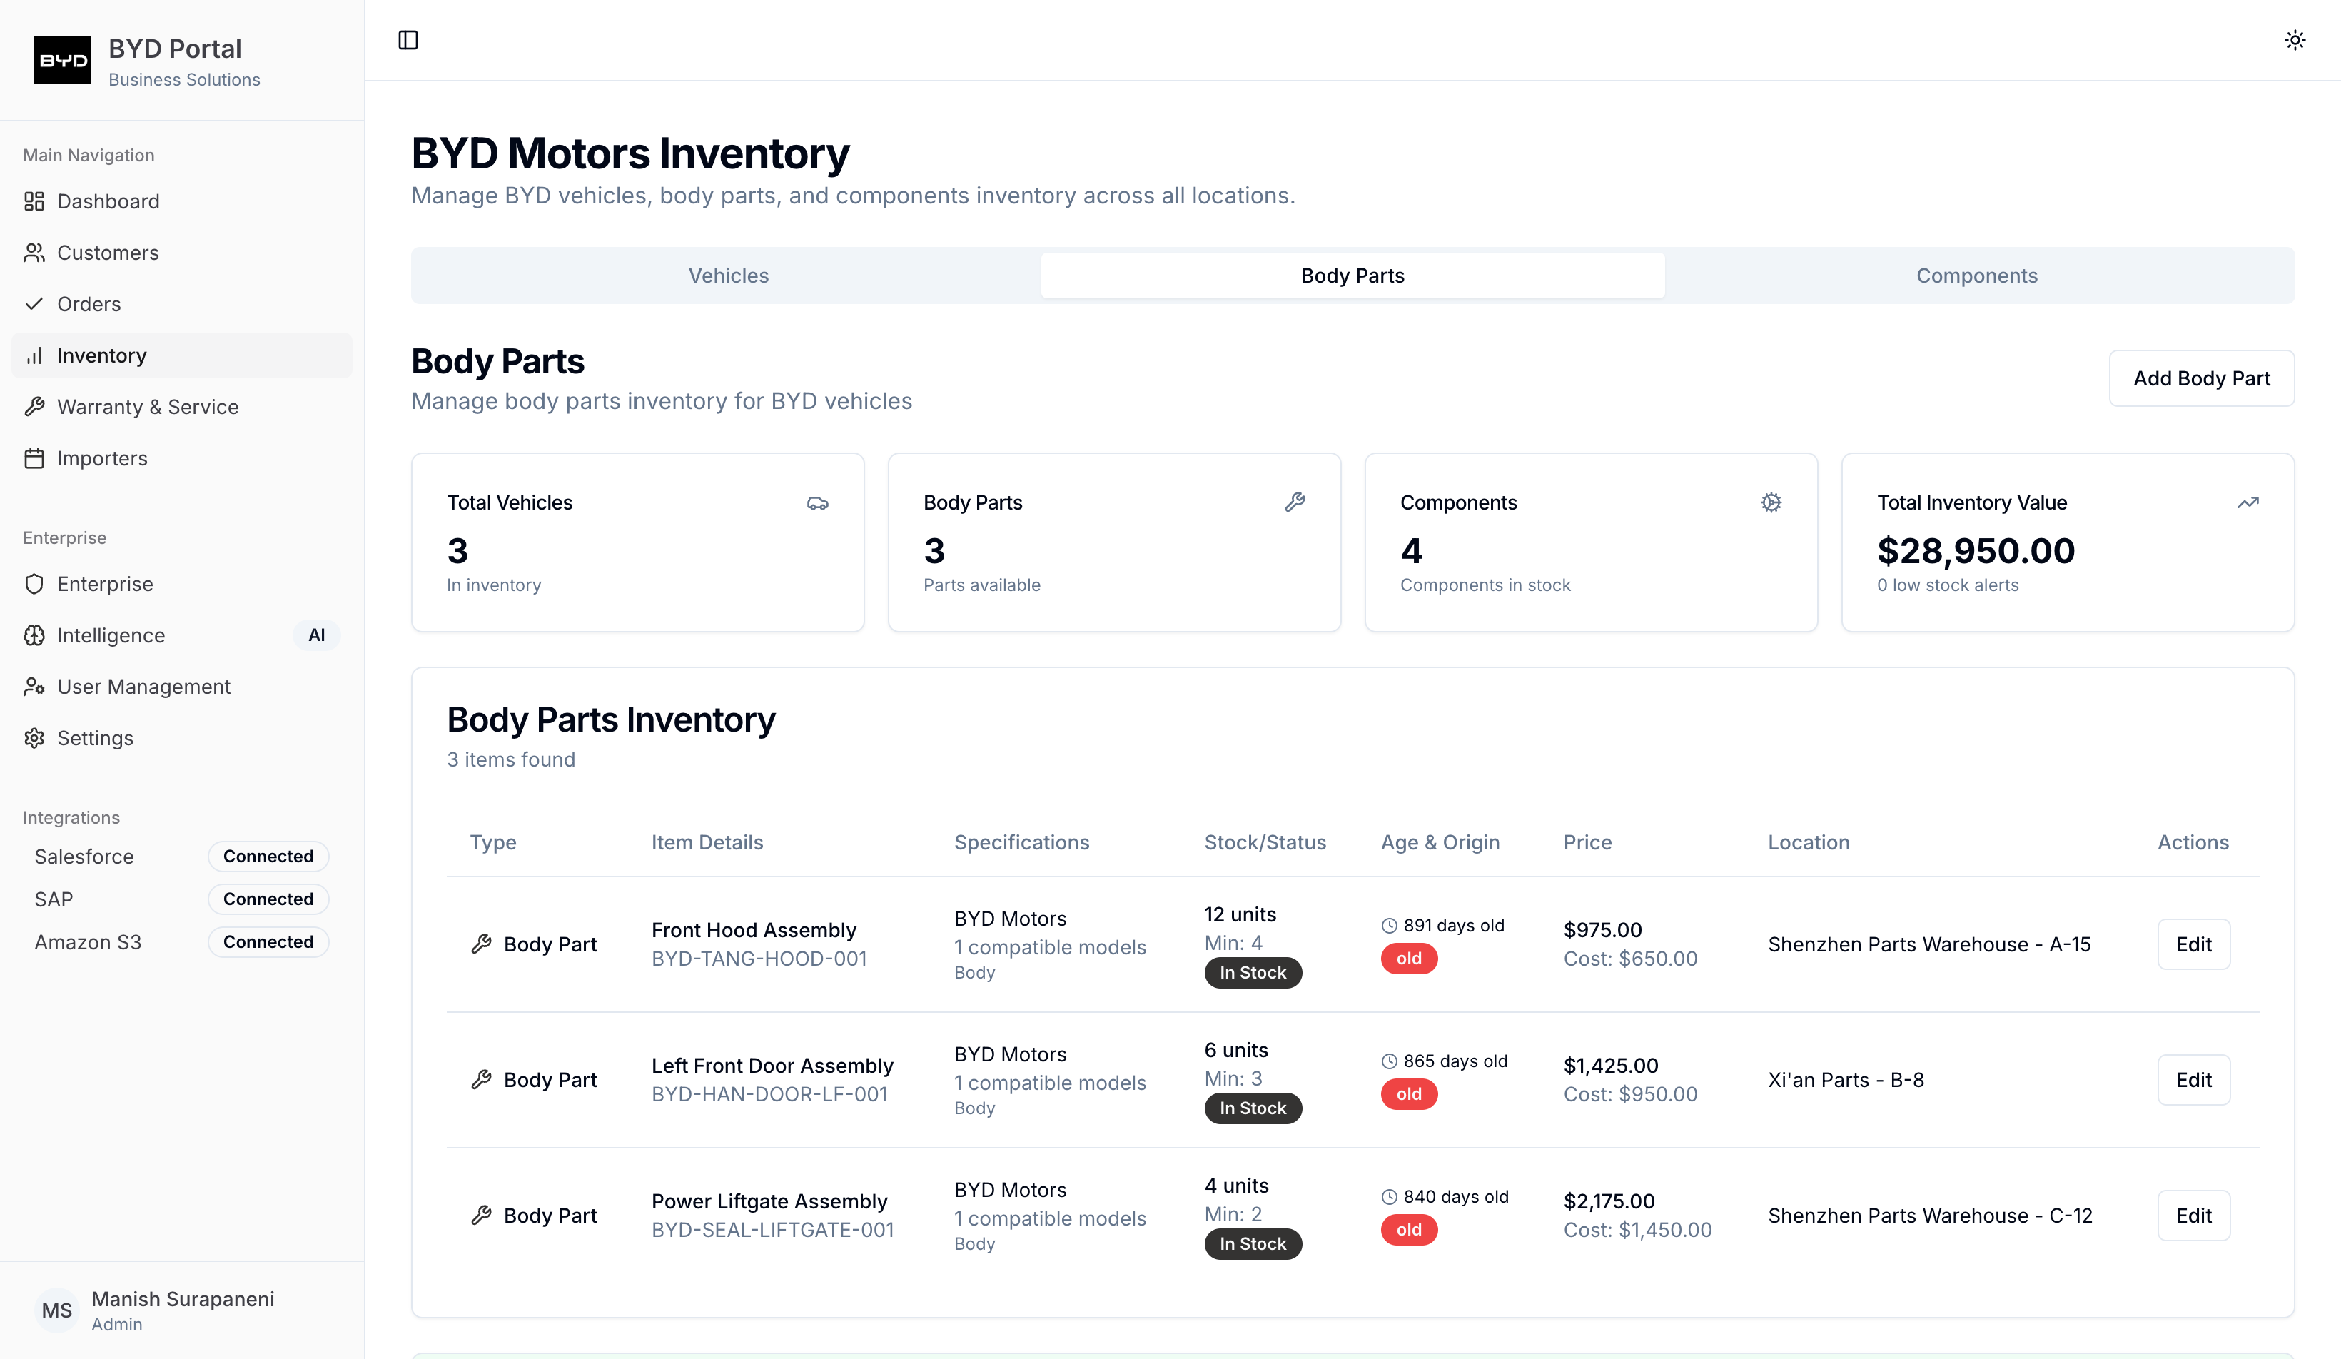Open Customers navigation item
Image resolution: width=2341 pixels, height=1359 pixels.
point(182,253)
